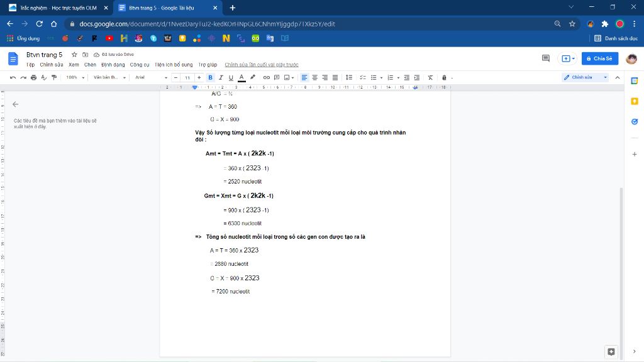Open the Docs home icon
The width and height of the screenshot is (644, 362).
coord(13,58)
